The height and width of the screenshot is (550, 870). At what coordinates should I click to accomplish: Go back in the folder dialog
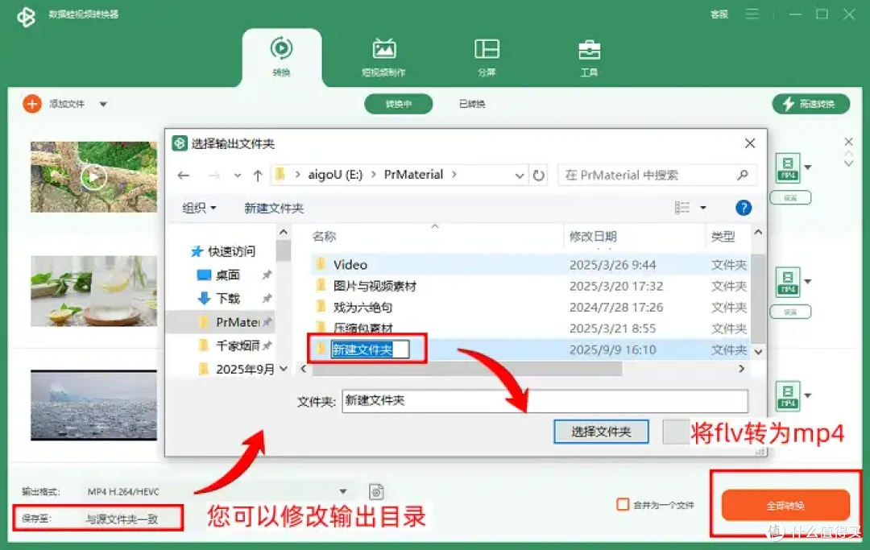click(184, 176)
